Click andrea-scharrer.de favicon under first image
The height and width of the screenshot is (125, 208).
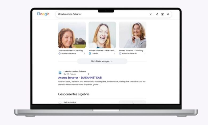coord(59,53)
